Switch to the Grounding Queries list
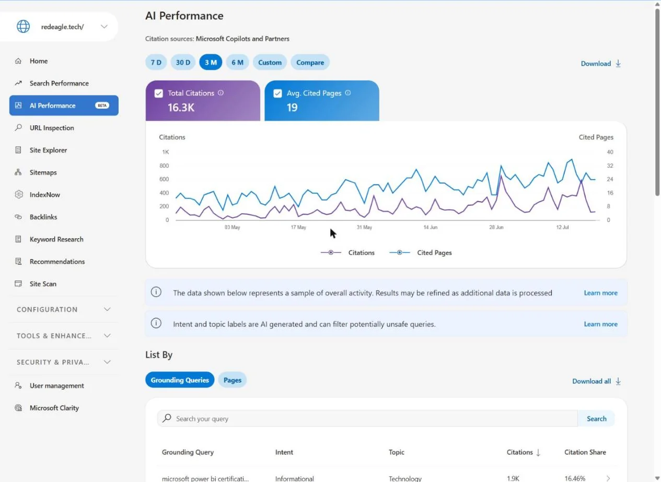The height and width of the screenshot is (482, 661). (180, 380)
